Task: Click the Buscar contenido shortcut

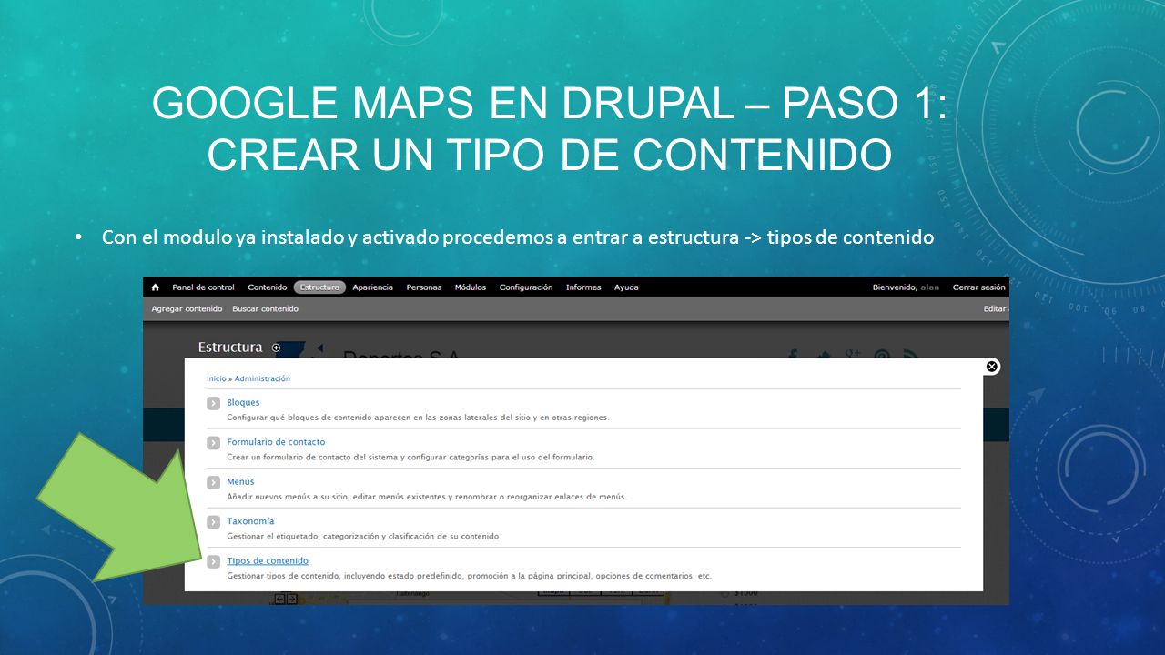Action: click(x=265, y=309)
